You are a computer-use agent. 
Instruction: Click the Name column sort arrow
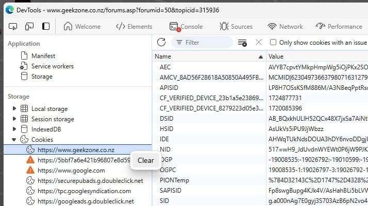tap(260, 57)
